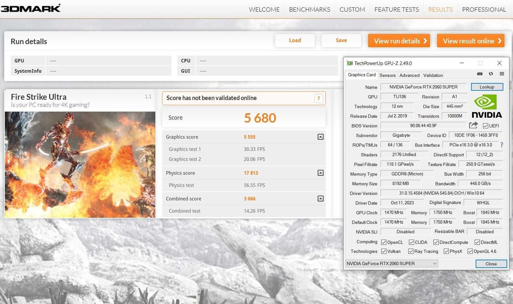The image size is (513, 304).
Task: Take a GPU-Z screenshot with the camera icon
Action: (x=480, y=74)
